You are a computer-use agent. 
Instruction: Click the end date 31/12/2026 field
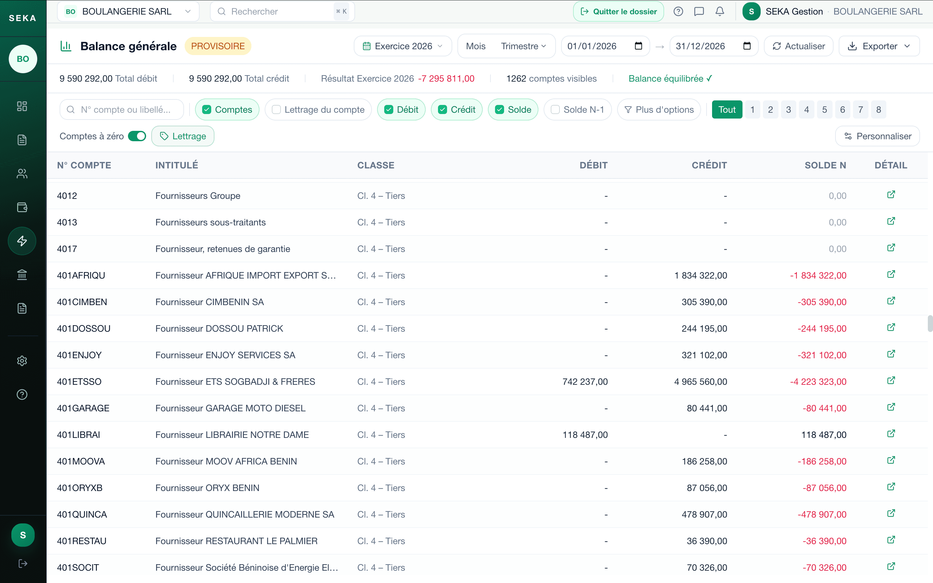(x=714, y=46)
